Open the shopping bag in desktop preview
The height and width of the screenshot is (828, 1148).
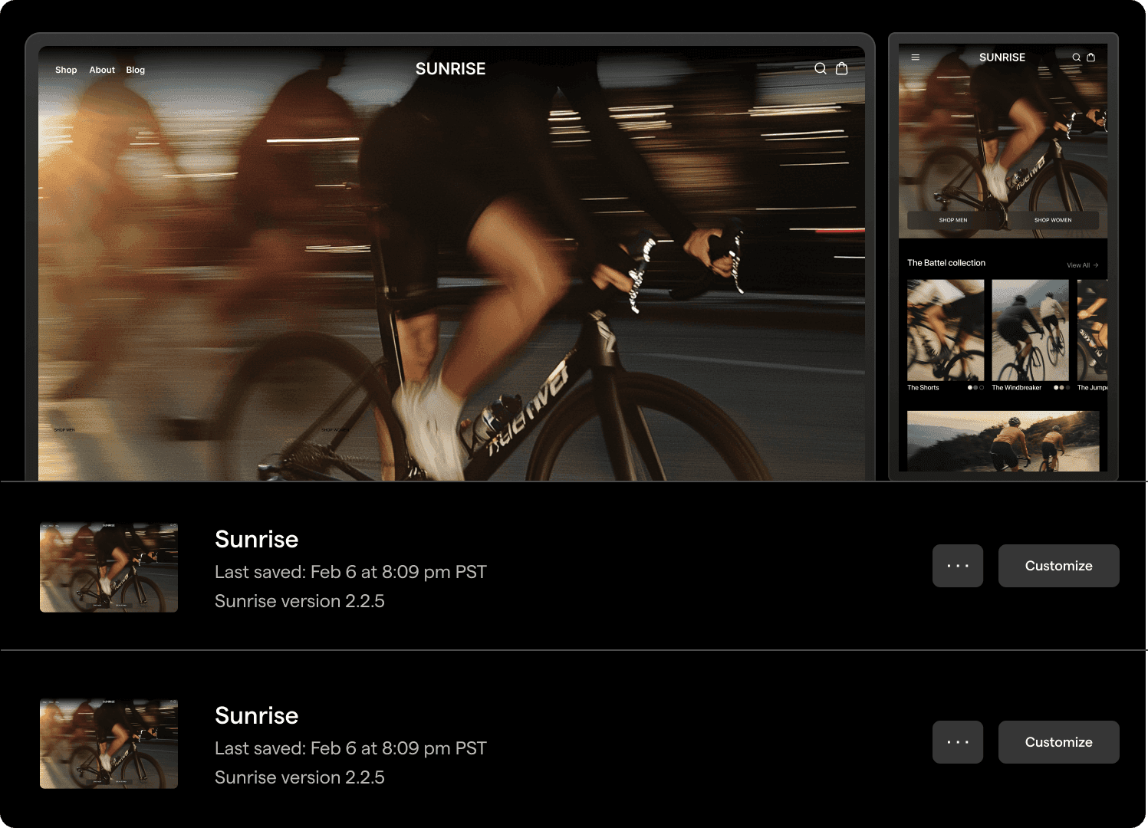841,68
